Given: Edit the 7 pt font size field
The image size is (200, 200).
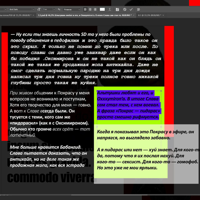Looking at the screenshot, I should (47, 9).
